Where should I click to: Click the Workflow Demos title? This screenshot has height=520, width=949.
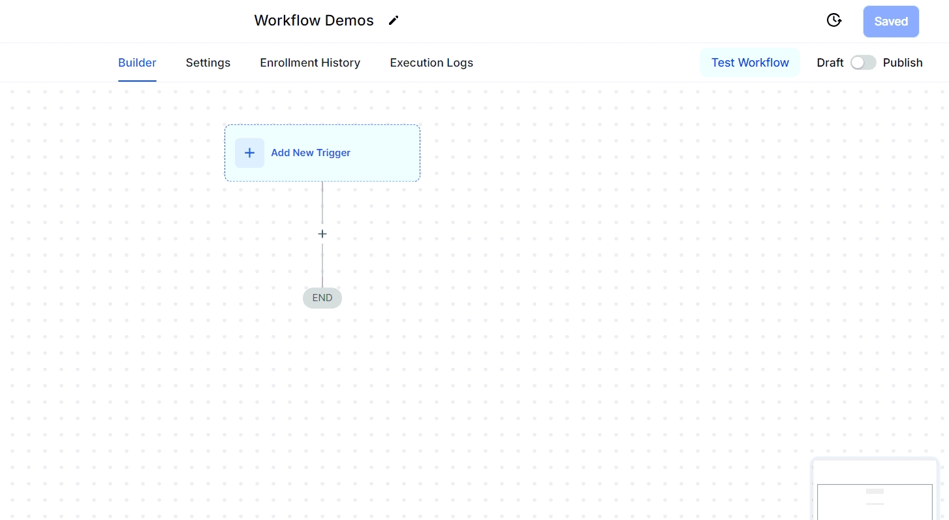(313, 20)
